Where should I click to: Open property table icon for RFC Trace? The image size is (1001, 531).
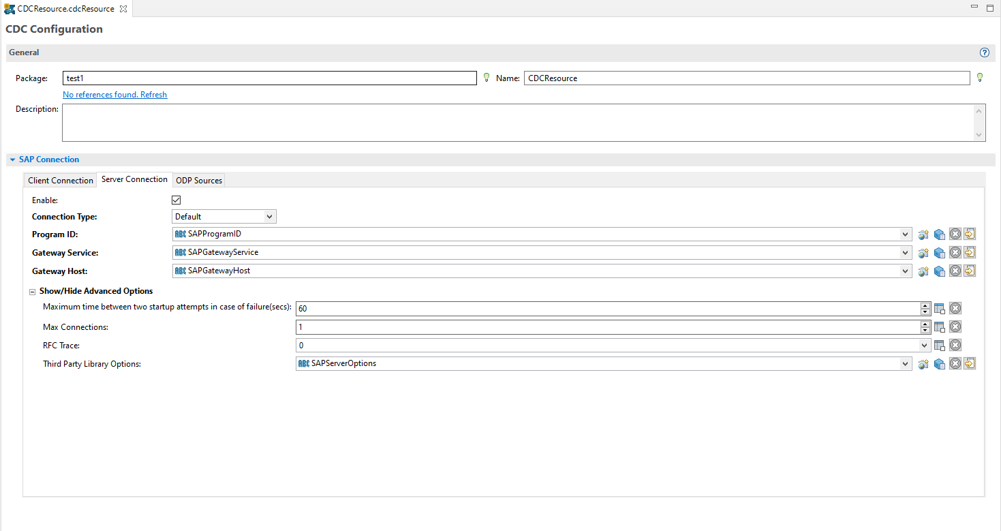coord(940,346)
